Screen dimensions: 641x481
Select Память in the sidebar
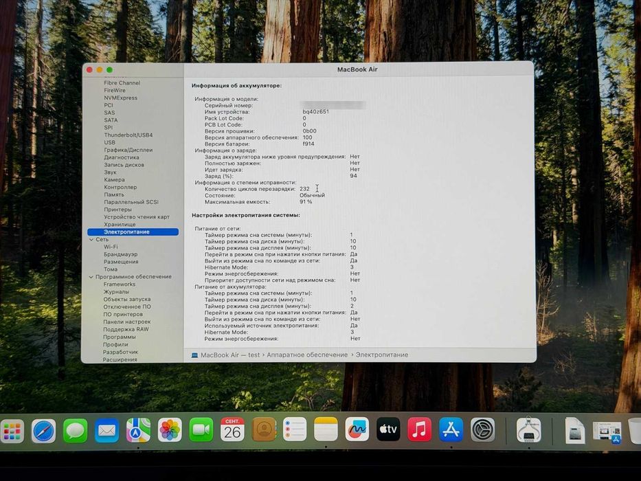click(x=114, y=194)
